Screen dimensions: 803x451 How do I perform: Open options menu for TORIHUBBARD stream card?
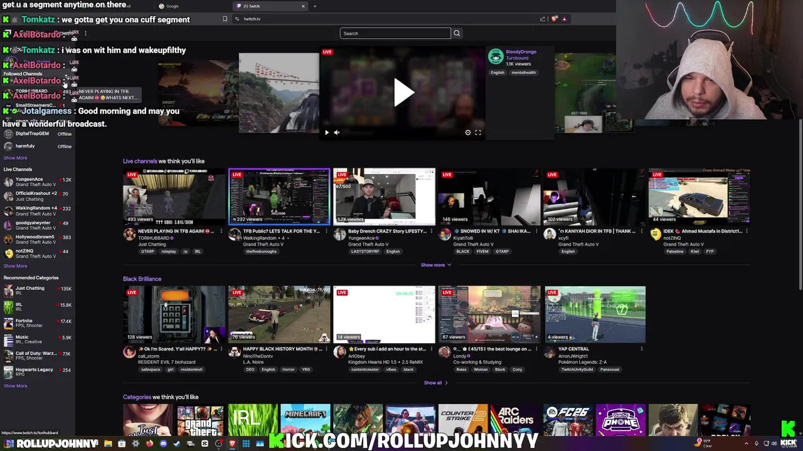(x=221, y=231)
